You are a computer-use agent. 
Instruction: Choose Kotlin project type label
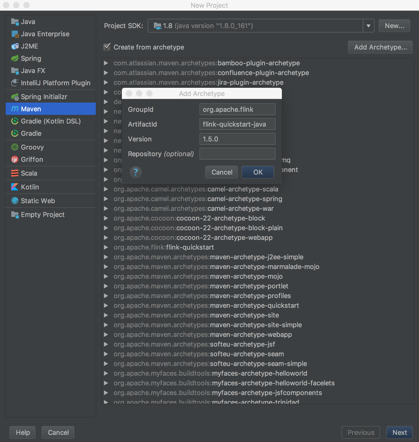(x=30, y=187)
